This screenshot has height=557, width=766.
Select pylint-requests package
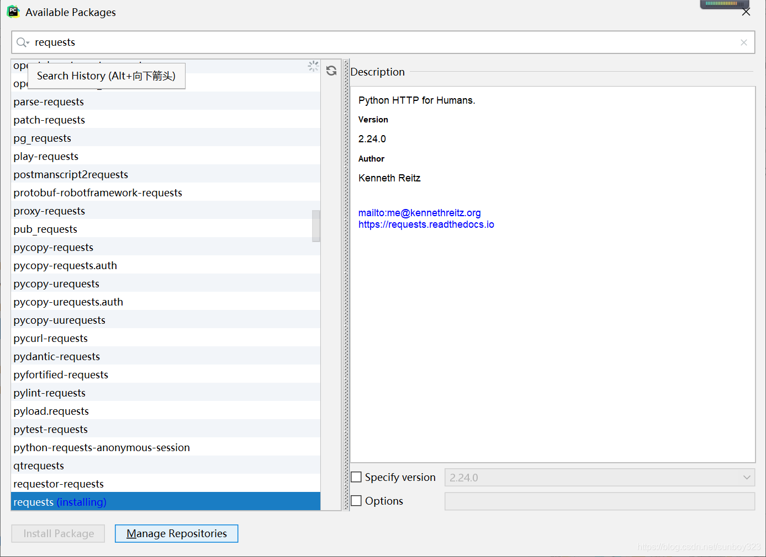[x=166, y=393]
